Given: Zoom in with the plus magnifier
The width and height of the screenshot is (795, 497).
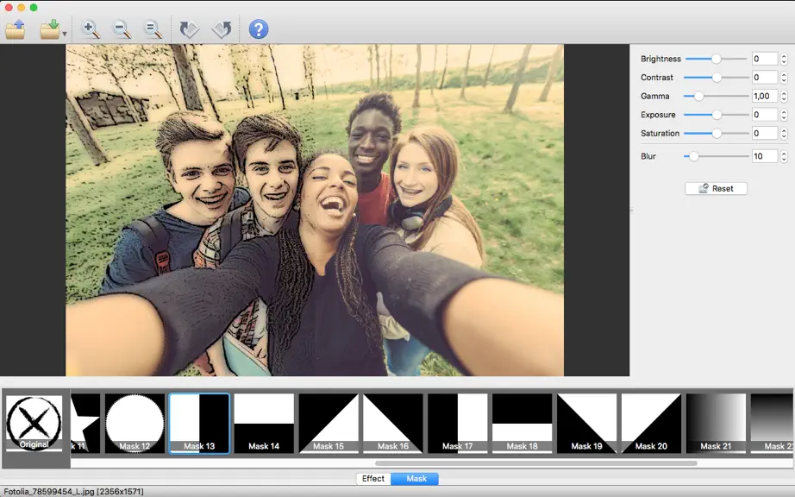Looking at the screenshot, I should pos(91,29).
